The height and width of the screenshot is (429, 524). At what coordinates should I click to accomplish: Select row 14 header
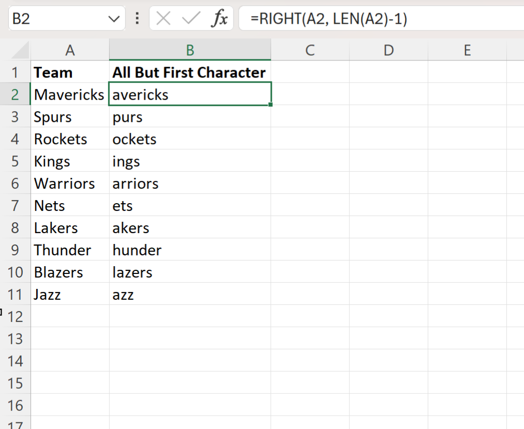pyautogui.click(x=15, y=361)
